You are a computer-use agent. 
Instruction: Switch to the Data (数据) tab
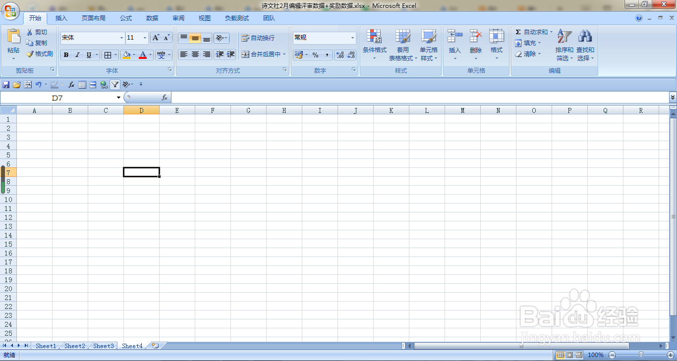pyautogui.click(x=152, y=18)
